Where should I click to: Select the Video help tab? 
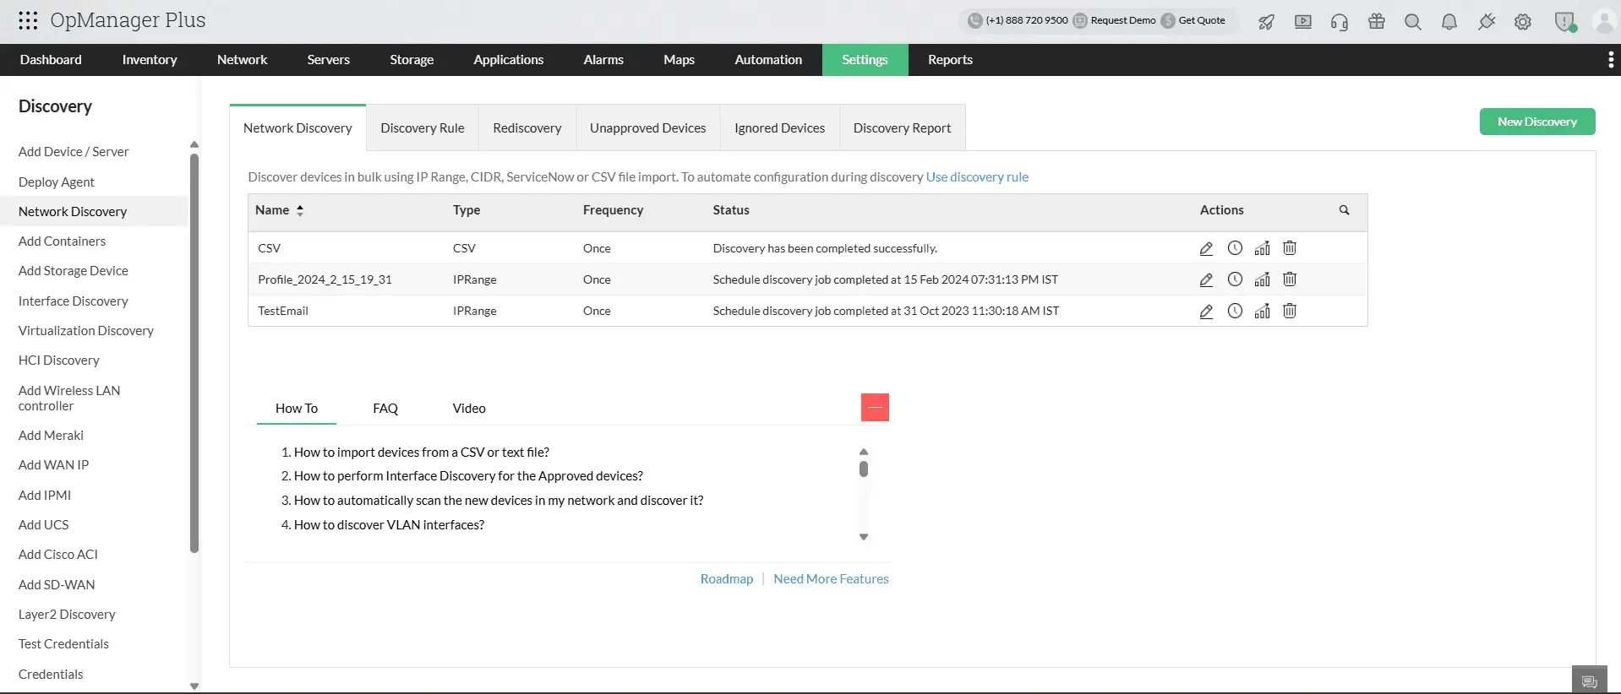pos(469,409)
